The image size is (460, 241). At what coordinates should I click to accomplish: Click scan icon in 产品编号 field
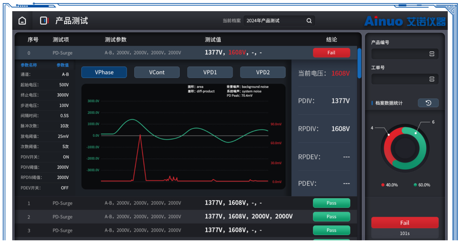click(x=432, y=54)
